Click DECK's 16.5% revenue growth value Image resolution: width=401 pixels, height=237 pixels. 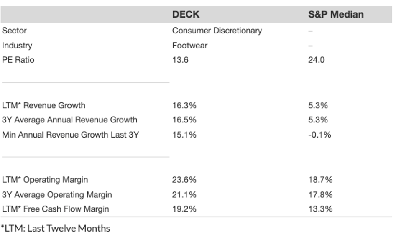coord(184,120)
